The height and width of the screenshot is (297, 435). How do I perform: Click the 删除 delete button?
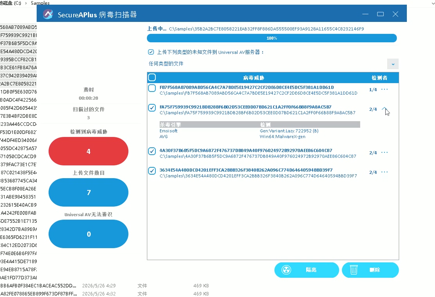(x=370, y=270)
